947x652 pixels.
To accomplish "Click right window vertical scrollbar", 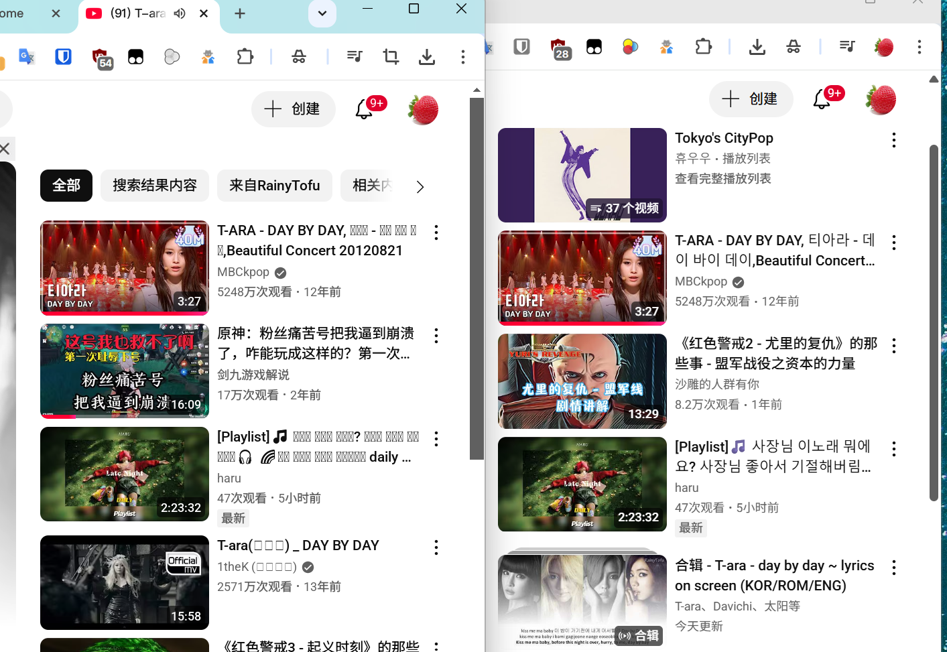I will pos(934,322).
